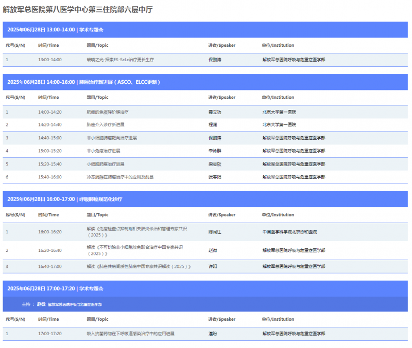The width and height of the screenshot is (412, 348).
Task: Click the venue title 解放军总医院第八医学中心第三住院部六层中厅
Action: coord(78,10)
